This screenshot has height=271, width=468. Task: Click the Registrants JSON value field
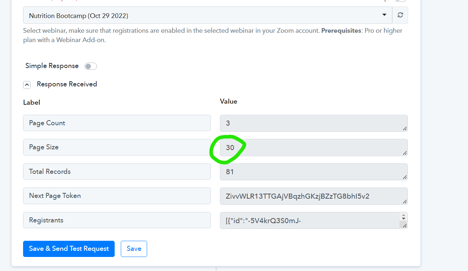pos(310,220)
